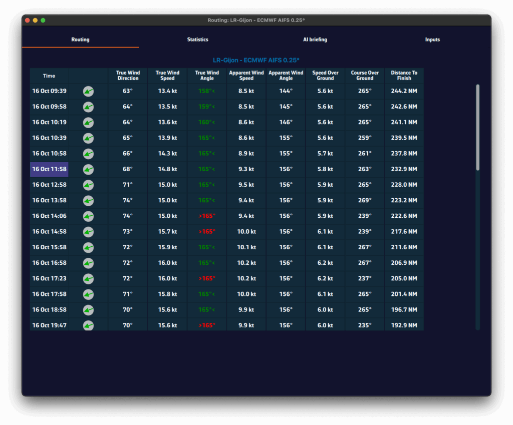The width and height of the screenshot is (513, 425).
Task: Click wind direction icon at 16 Oct 14:58
Action: (x=88, y=232)
